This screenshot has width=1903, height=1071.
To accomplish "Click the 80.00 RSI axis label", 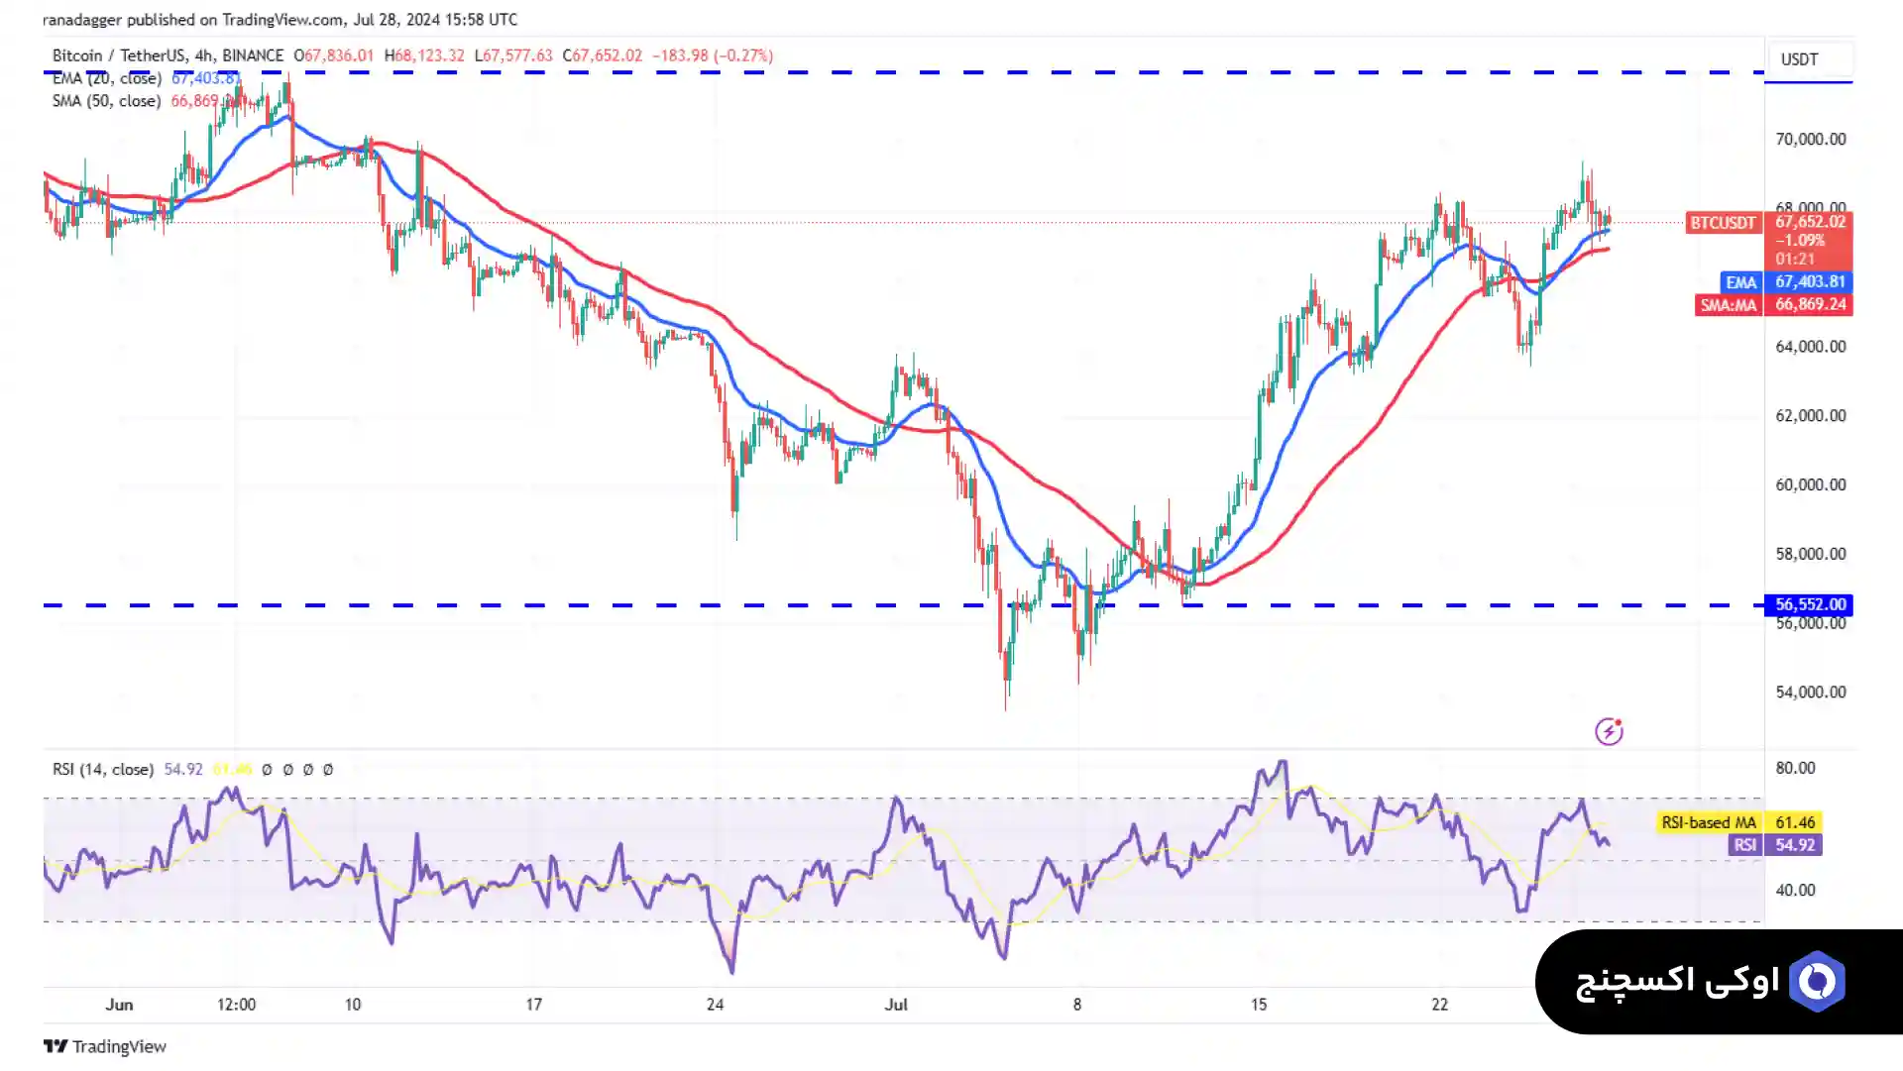I will [1795, 768].
